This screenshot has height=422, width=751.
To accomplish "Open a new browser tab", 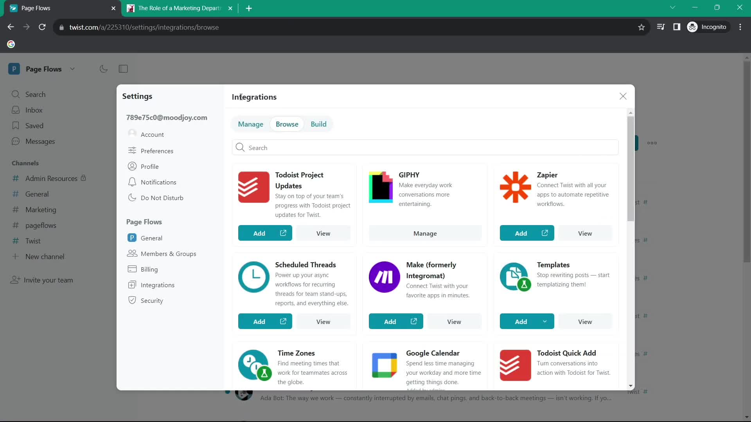I will click(249, 8).
